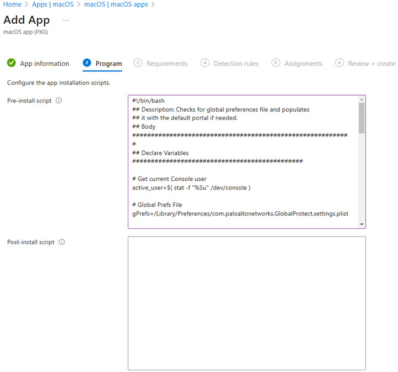Image resolution: width=398 pixels, height=372 pixels.
Task: Click the step 3 number icon
Action: (x=138, y=63)
